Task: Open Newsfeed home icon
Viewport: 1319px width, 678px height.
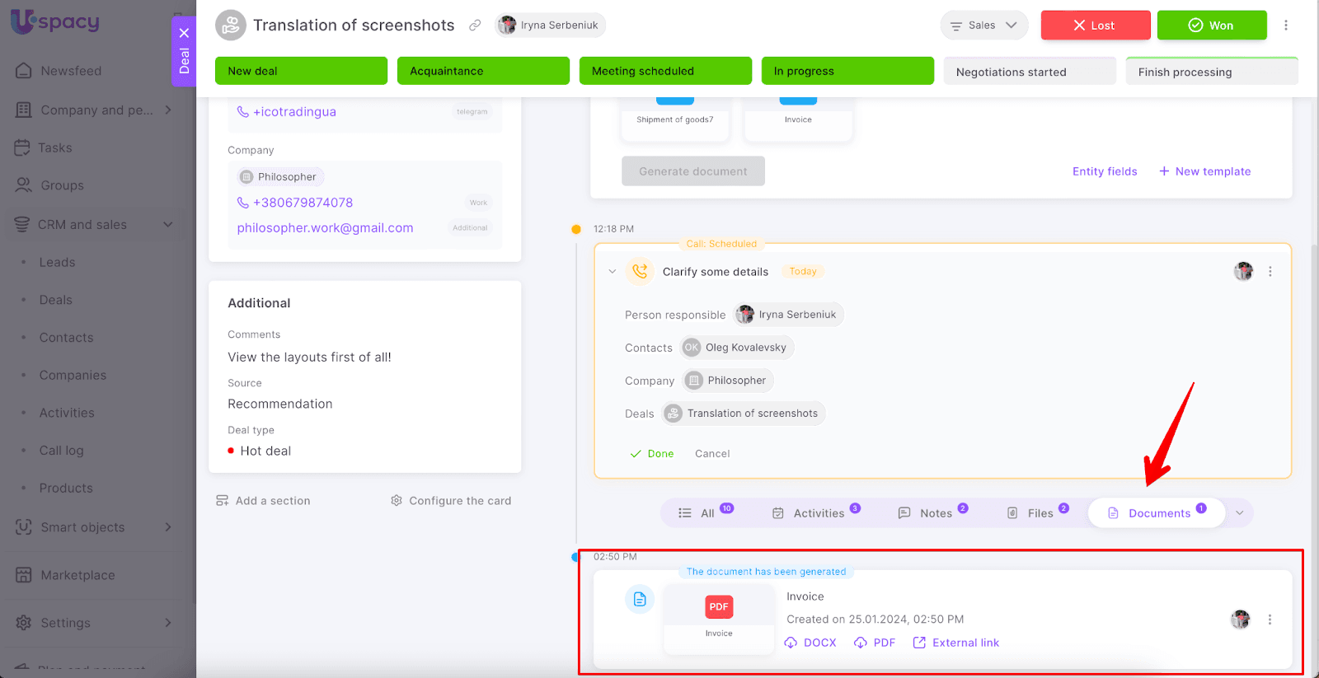Action: (24, 71)
